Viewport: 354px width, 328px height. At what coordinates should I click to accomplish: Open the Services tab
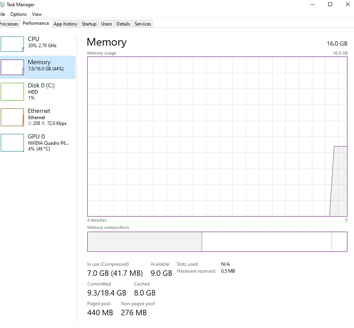point(142,24)
